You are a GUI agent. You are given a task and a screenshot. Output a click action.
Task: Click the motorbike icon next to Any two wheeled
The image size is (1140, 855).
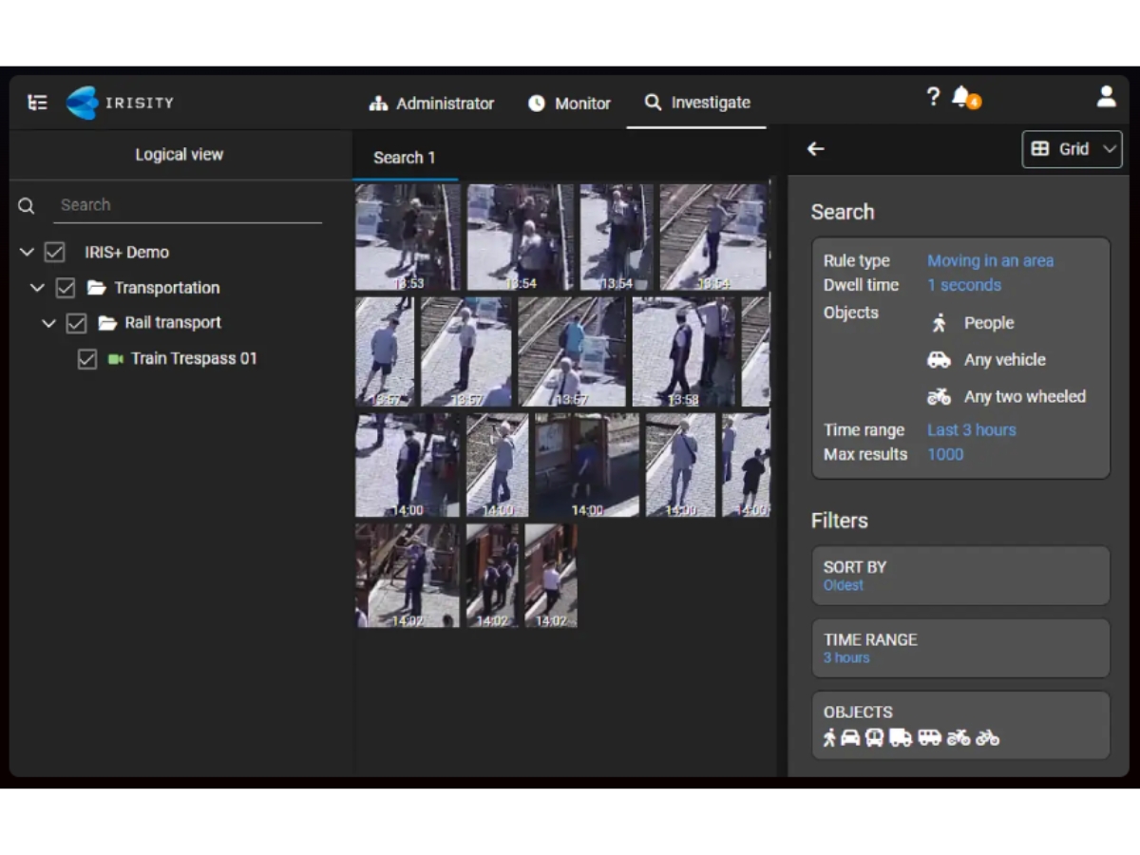click(x=939, y=397)
